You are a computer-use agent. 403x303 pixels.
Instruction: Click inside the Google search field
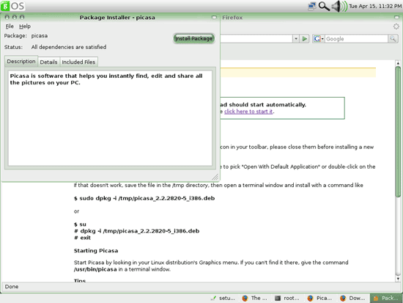(356, 39)
